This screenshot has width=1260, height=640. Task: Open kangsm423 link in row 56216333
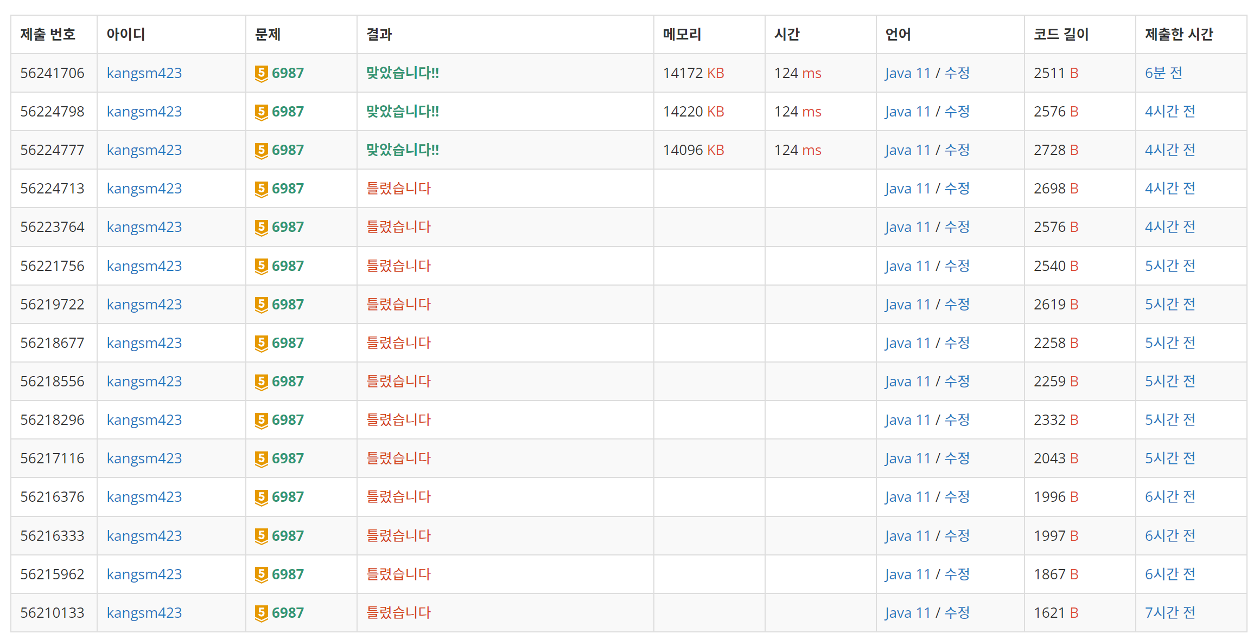[x=144, y=536]
